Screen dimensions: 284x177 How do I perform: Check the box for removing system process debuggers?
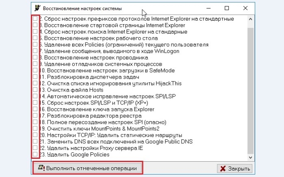35,64
